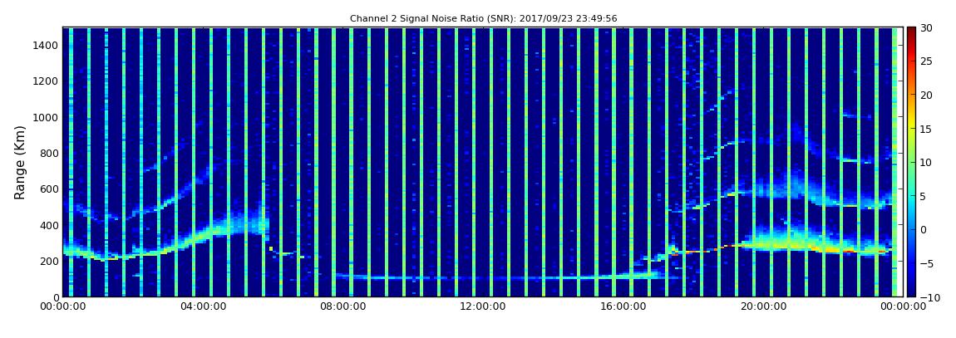The image size is (956, 338).
Task: Click the dark red top of the colorbar
Action: coord(911,32)
